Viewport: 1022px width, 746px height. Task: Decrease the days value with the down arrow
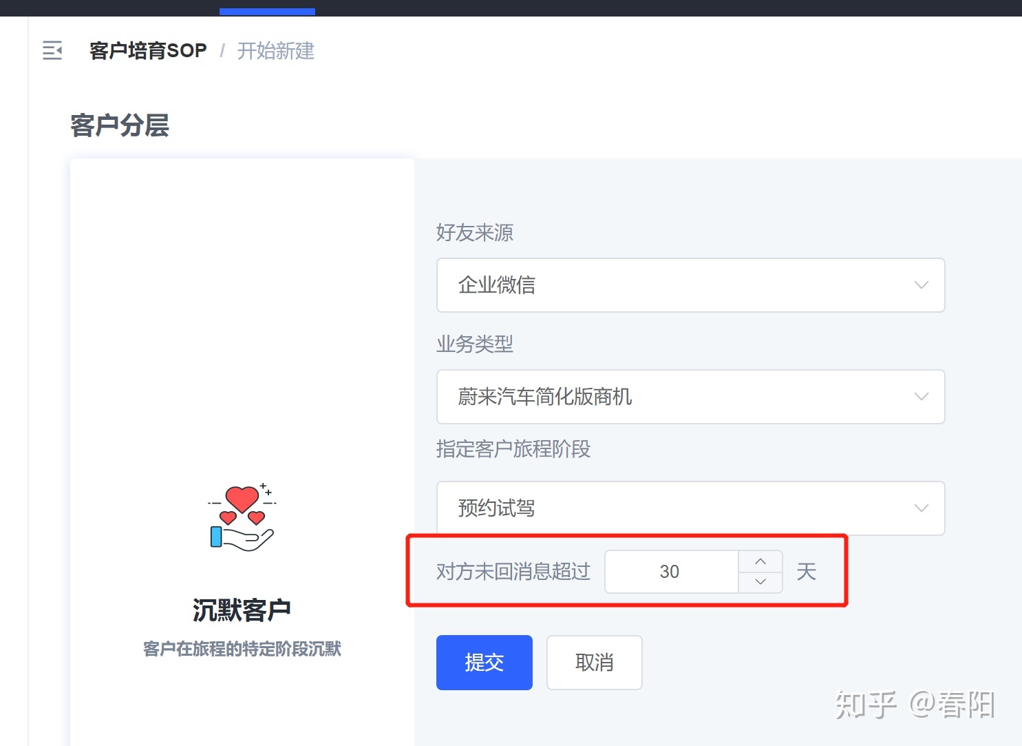tap(760, 582)
